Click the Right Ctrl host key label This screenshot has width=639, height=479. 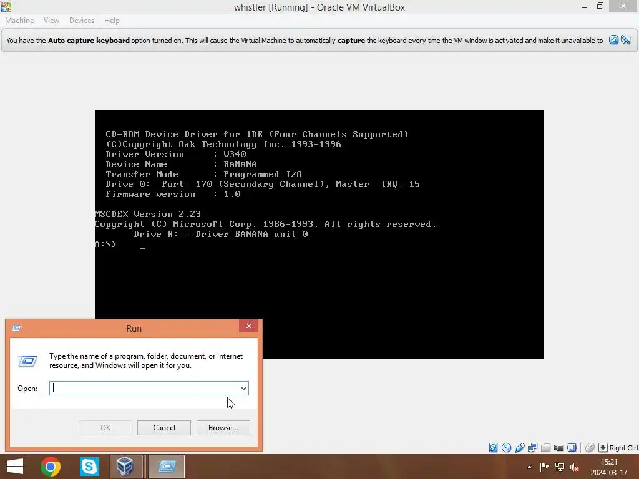point(623,448)
